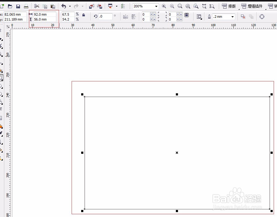Click the Zoom In magnifier
Viewport: 277px width, 217px height.
coord(164,6)
